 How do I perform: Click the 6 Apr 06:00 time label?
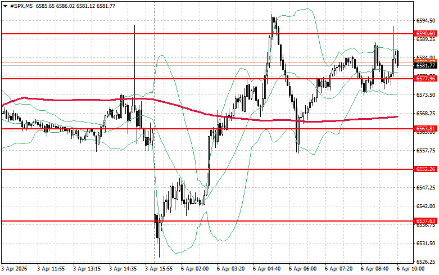coord(303,269)
